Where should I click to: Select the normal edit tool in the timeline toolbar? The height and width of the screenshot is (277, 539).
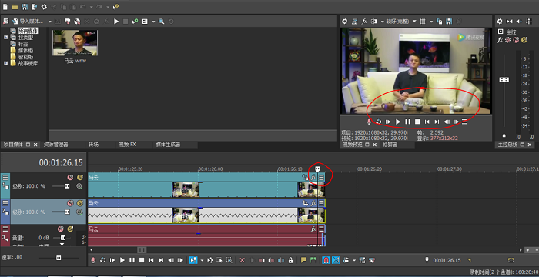pos(193,260)
